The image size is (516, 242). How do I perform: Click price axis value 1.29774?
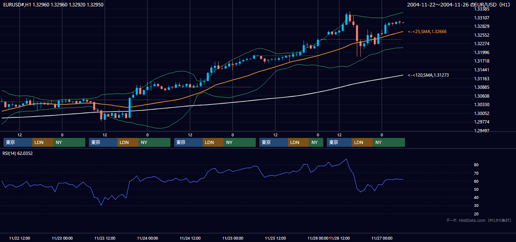(x=482, y=122)
